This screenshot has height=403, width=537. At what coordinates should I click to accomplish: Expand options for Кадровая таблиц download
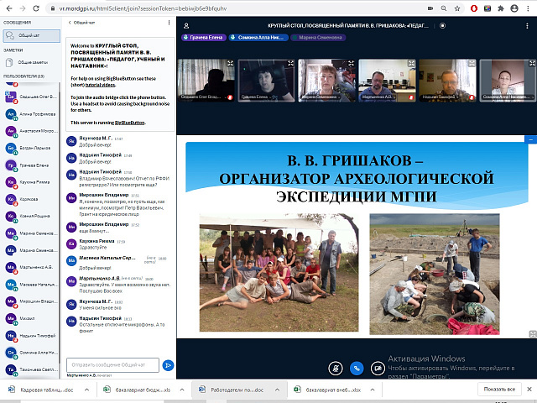click(x=87, y=390)
